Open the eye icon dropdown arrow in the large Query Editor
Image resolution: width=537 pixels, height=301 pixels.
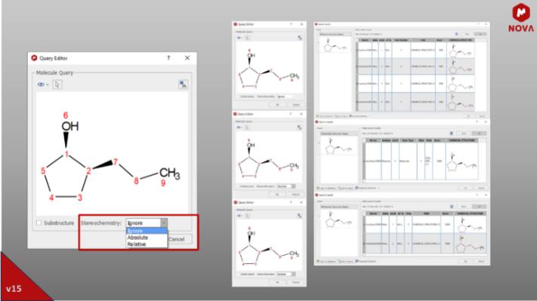point(48,84)
